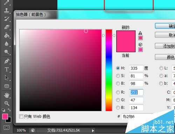
Task: Select the Type tool (T)
Action: tap(7, 69)
